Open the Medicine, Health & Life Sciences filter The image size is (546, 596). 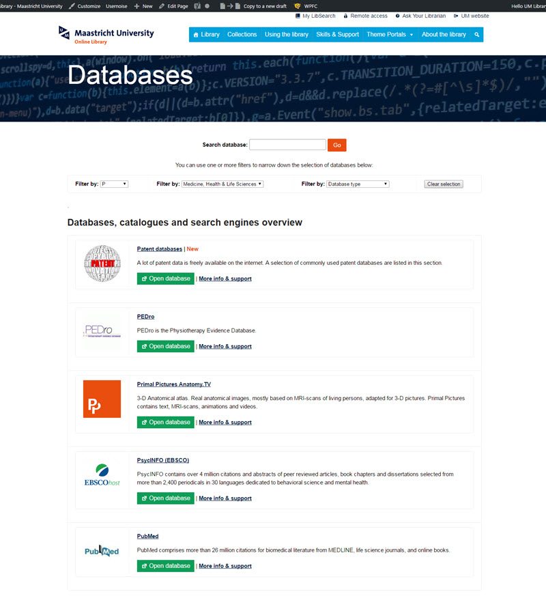coord(222,184)
